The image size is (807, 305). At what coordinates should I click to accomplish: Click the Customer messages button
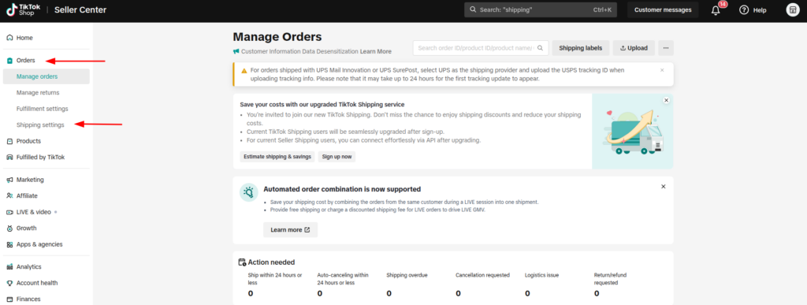(x=663, y=9)
